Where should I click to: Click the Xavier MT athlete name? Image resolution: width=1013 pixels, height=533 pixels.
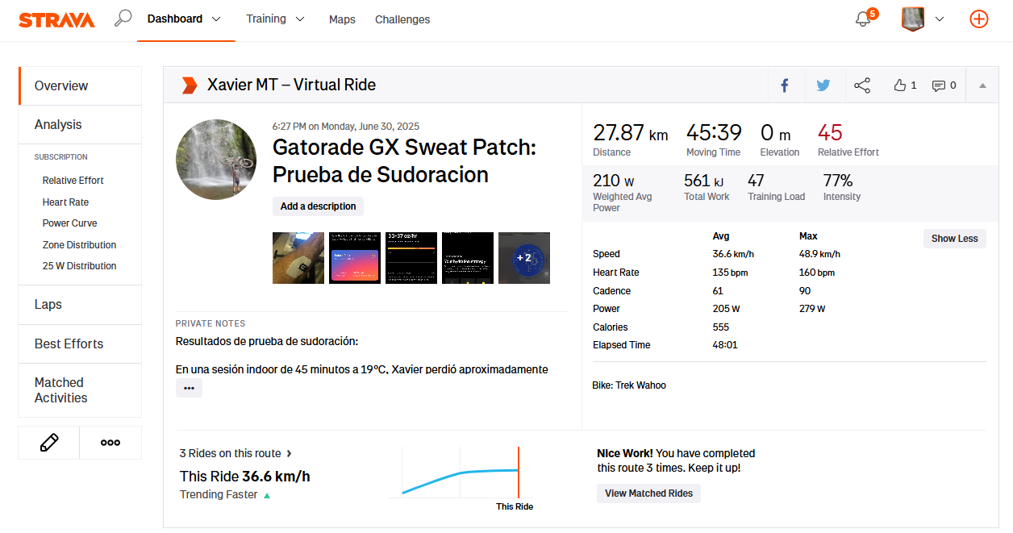(242, 85)
